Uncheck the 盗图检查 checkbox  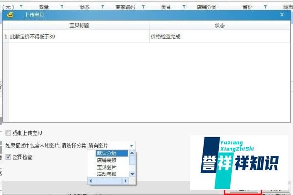(8, 157)
